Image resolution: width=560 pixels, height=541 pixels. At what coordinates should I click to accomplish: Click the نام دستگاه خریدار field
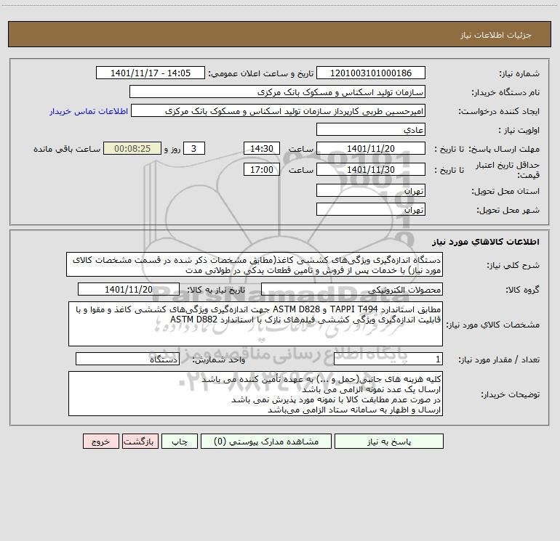[x=277, y=91]
